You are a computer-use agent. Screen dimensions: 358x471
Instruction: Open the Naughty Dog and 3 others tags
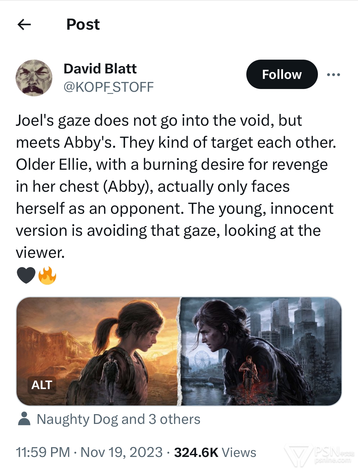118,419
